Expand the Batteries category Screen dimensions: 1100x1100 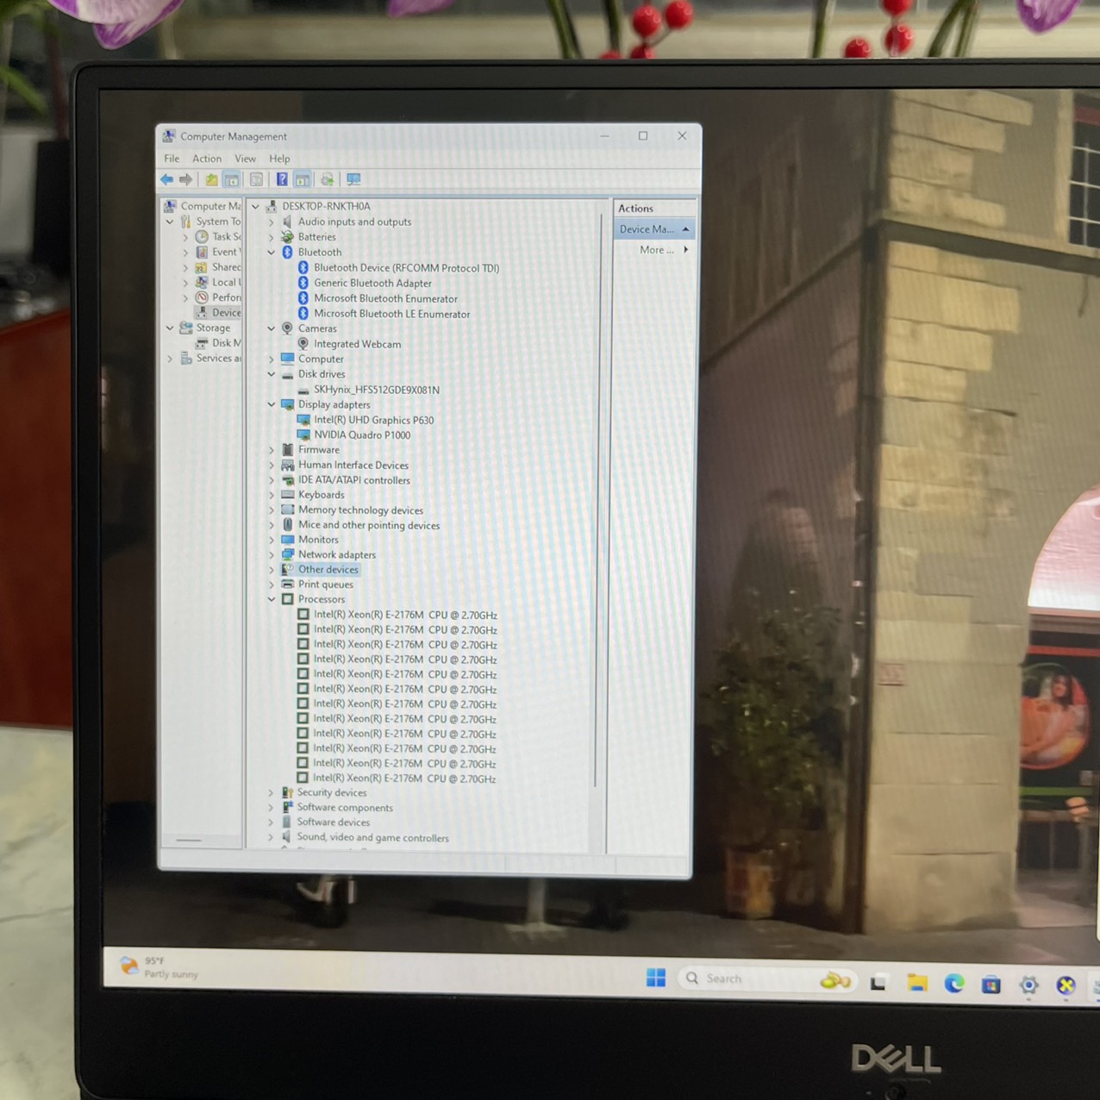272,237
